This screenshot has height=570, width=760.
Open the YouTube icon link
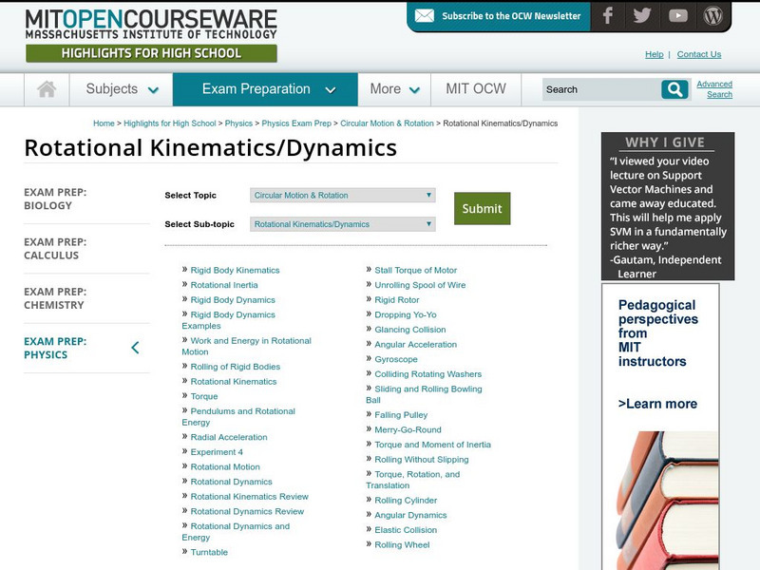(677, 16)
